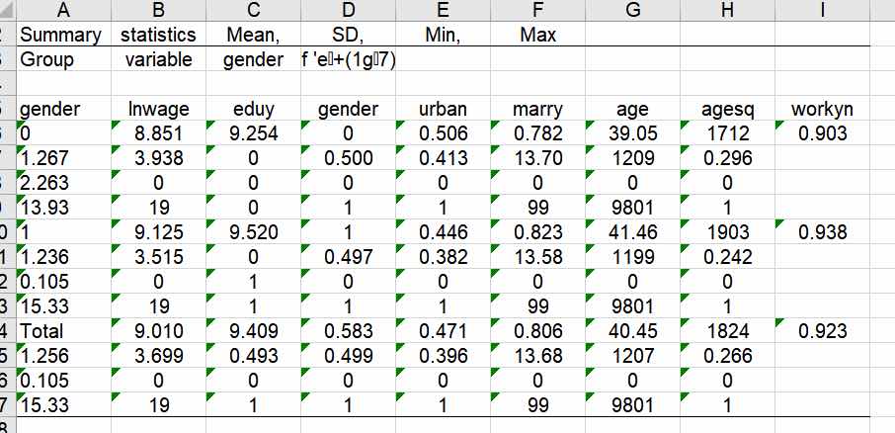Select column E header
Image resolution: width=895 pixels, height=433 pixels.
click(443, 10)
